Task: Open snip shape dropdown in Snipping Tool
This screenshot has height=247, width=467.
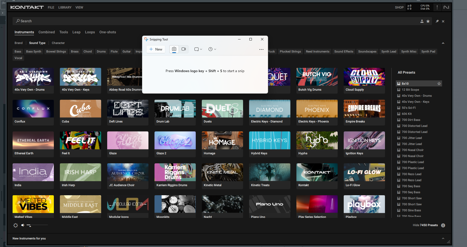Action: [198, 49]
